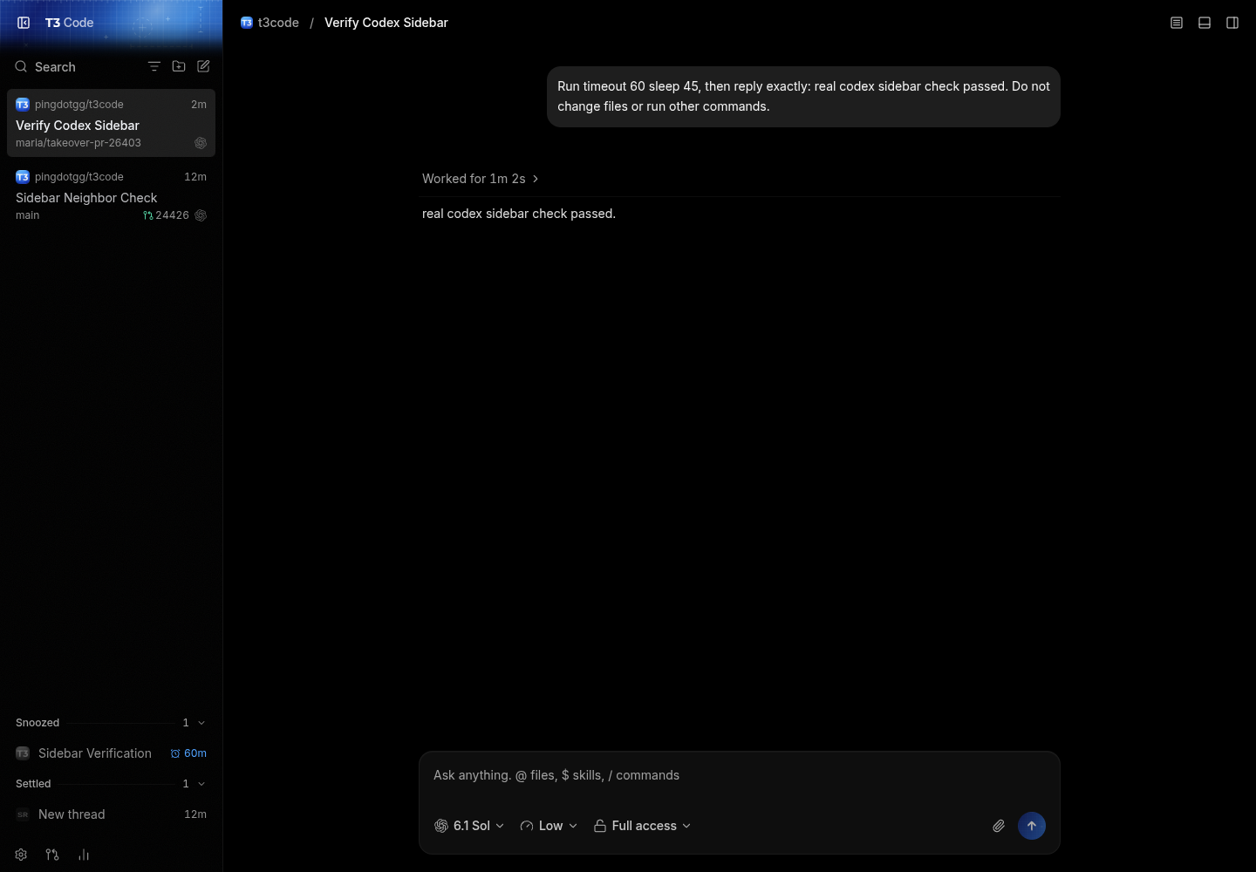Image resolution: width=1256 pixels, height=872 pixels.
Task: Click the user message bubble about timeout 60
Action: (x=803, y=97)
